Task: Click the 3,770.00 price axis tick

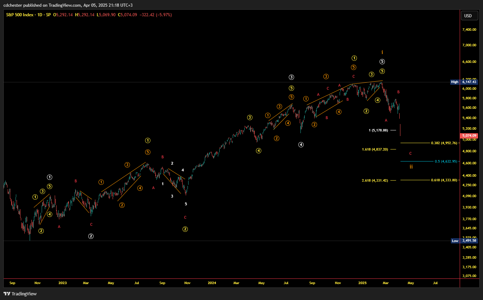Action: [x=469, y=219]
